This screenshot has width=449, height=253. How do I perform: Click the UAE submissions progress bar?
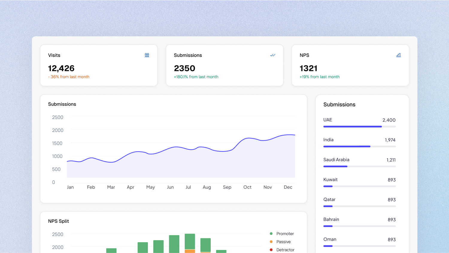359,126
